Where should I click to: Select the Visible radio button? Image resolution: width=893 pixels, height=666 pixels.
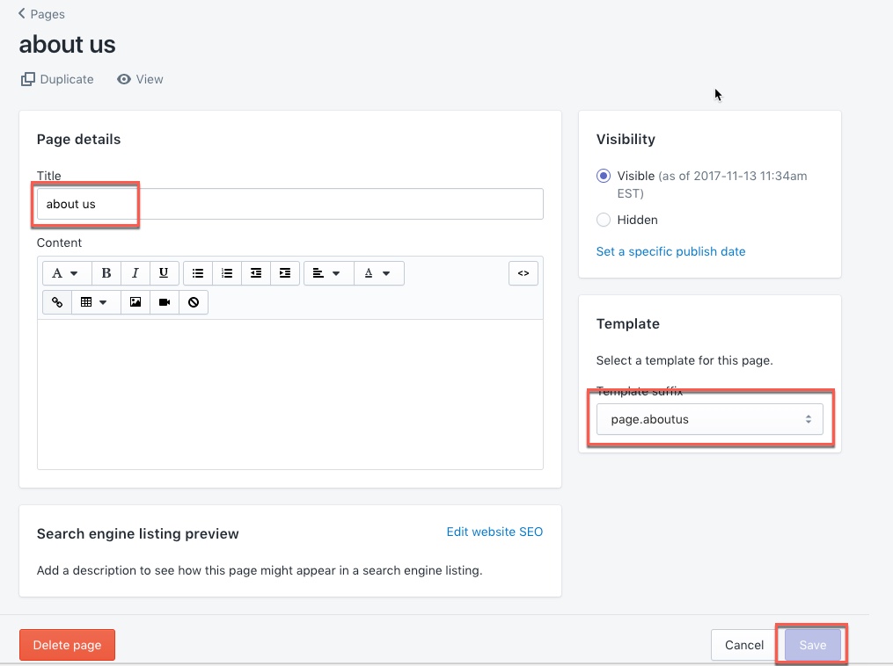tap(604, 176)
